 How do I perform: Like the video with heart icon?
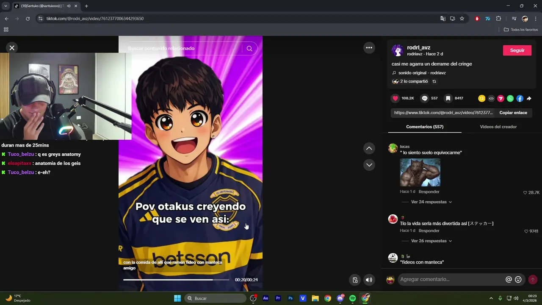(x=395, y=98)
